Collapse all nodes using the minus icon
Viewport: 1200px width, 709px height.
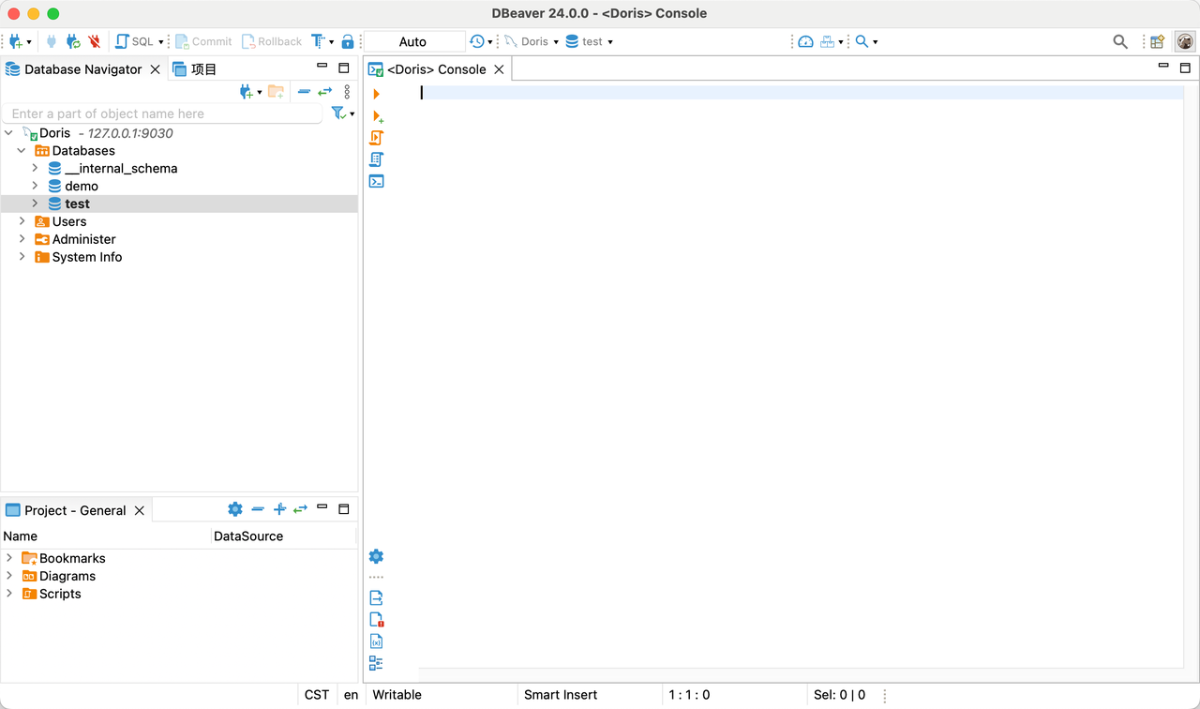point(304,92)
